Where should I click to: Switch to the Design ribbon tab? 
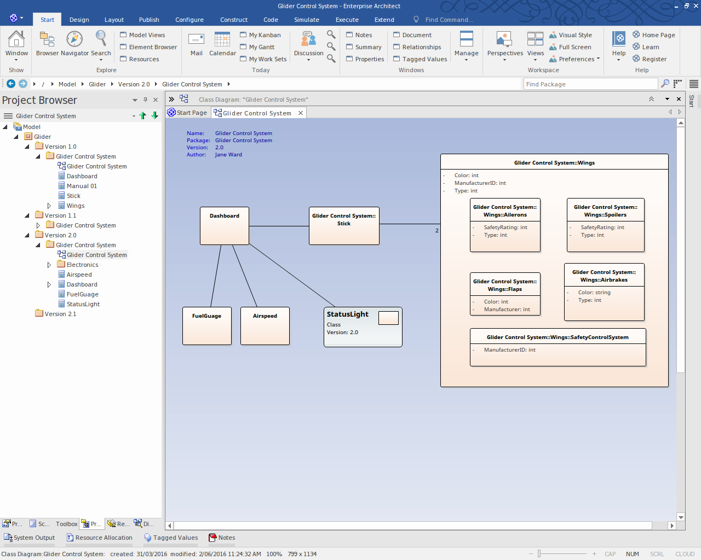point(79,20)
